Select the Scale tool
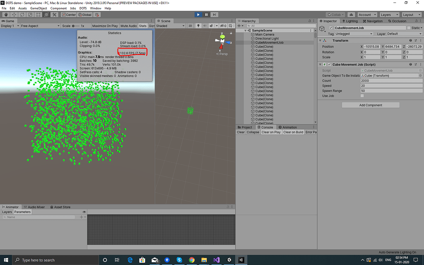 pos(29,14)
